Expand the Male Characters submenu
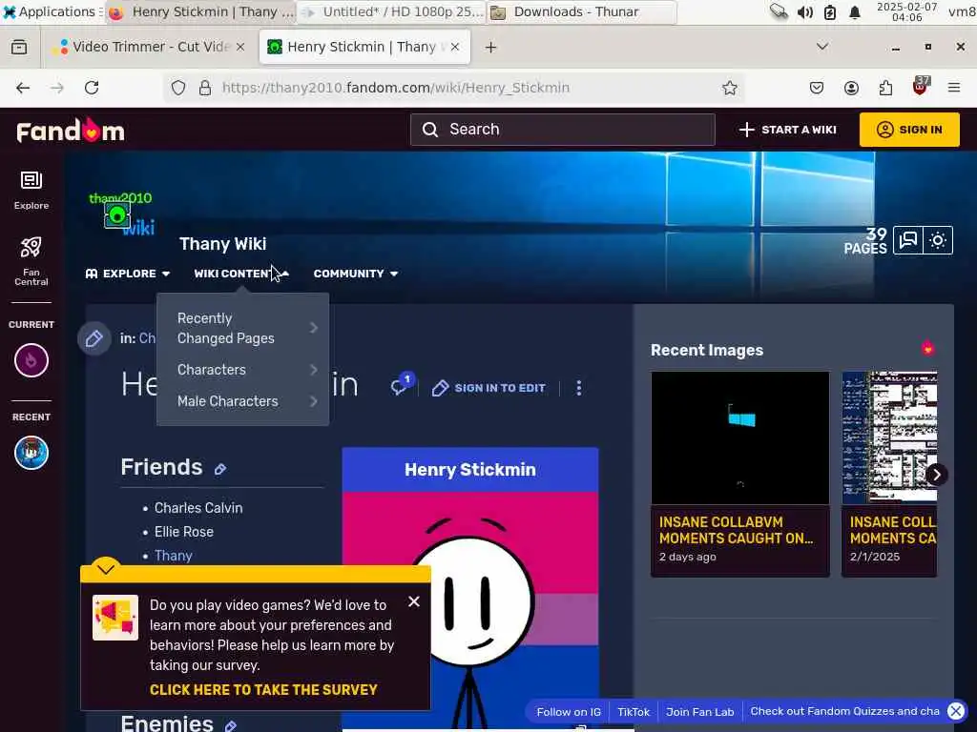This screenshot has height=732, width=977. coord(243,401)
